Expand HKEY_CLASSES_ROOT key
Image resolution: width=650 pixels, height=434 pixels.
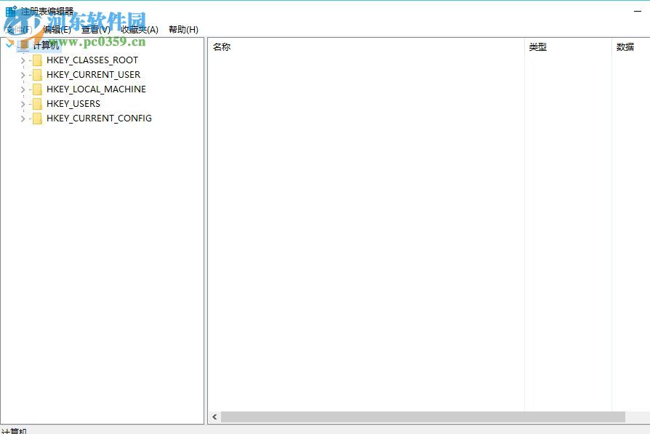click(x=23, y=60)
